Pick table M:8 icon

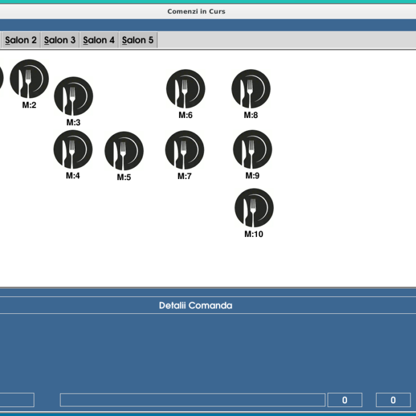(x=251, y=89)
